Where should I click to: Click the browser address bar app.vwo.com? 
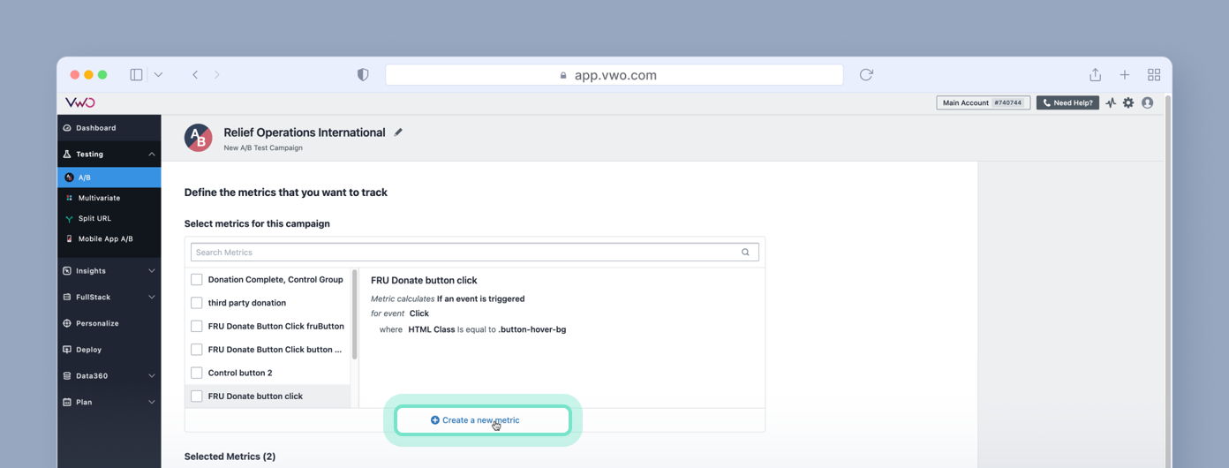(x=614, y=75)
